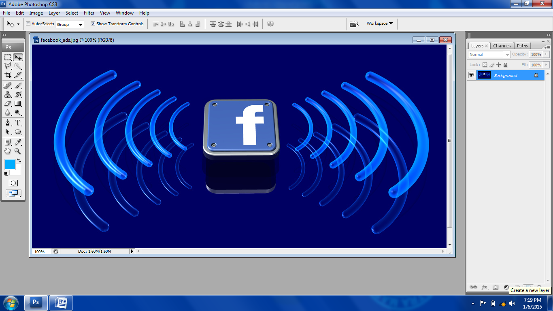
Task: Align top edges button
Action: 155,24
